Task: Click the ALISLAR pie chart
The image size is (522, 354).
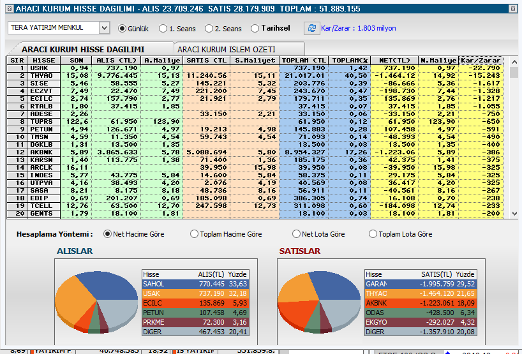Action: point(96,302)
